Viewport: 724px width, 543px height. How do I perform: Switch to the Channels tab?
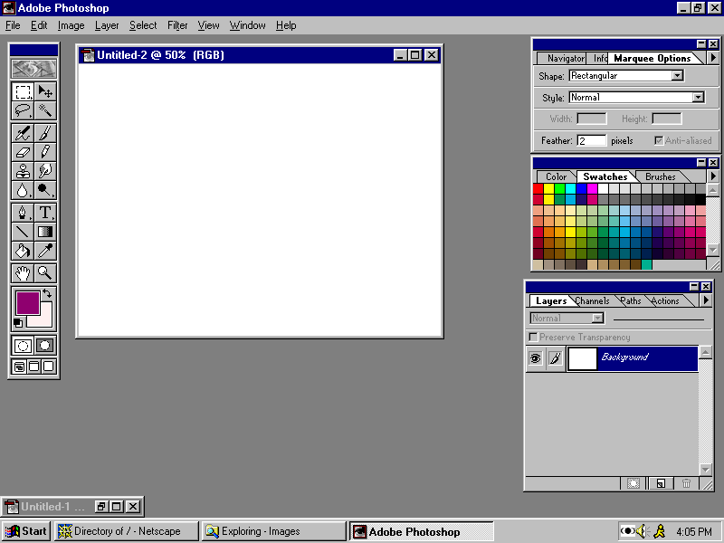593,301
